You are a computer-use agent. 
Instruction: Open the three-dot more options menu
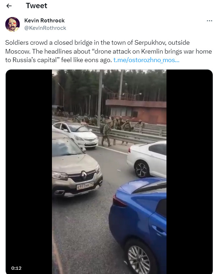click(x=209, y=21)
